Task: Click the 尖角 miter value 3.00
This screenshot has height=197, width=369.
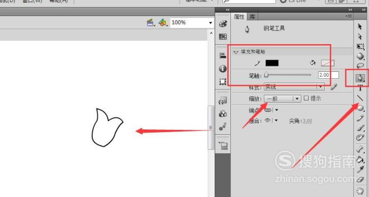Action: tap(307, 121)
